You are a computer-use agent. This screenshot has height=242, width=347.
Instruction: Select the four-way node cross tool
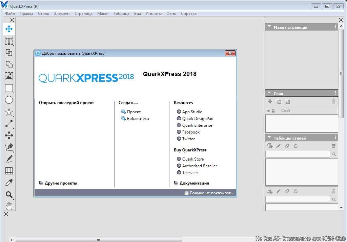point(9,135)
